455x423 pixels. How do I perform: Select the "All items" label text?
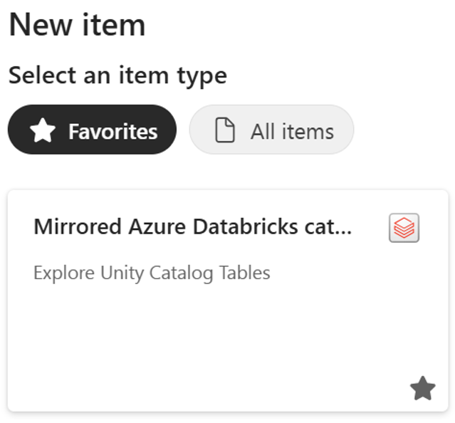point(292,131)
